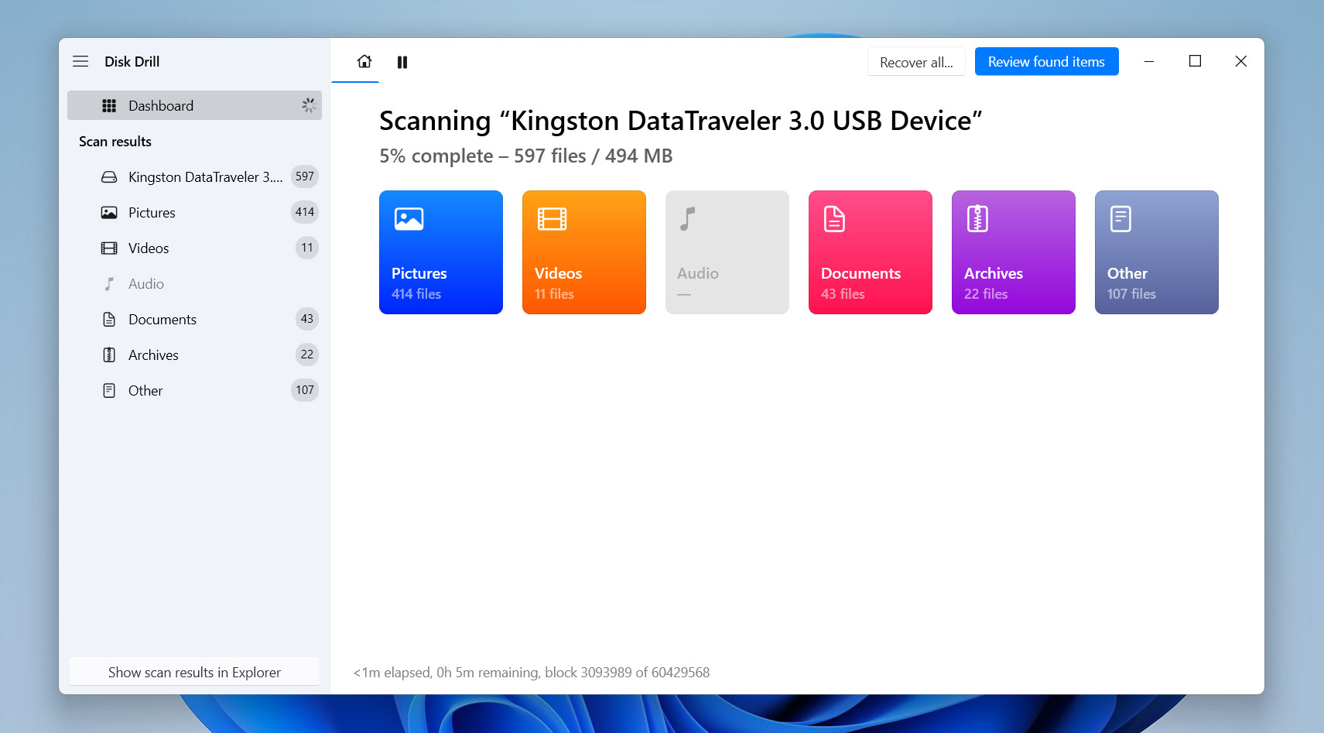1324x733 pixels.
Task: Open the blue Pictures 414 files card
Action: pos(441,252)
